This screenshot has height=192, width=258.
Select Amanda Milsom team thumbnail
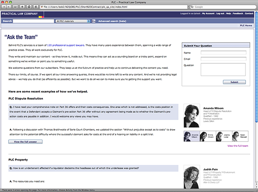[192, 136]
